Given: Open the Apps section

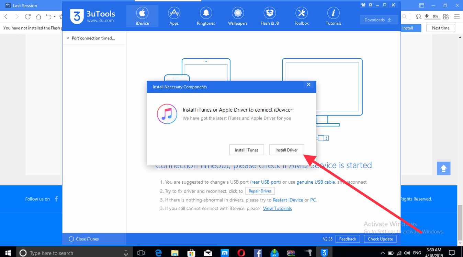Looking at the screenshot, I should [174, 16].
